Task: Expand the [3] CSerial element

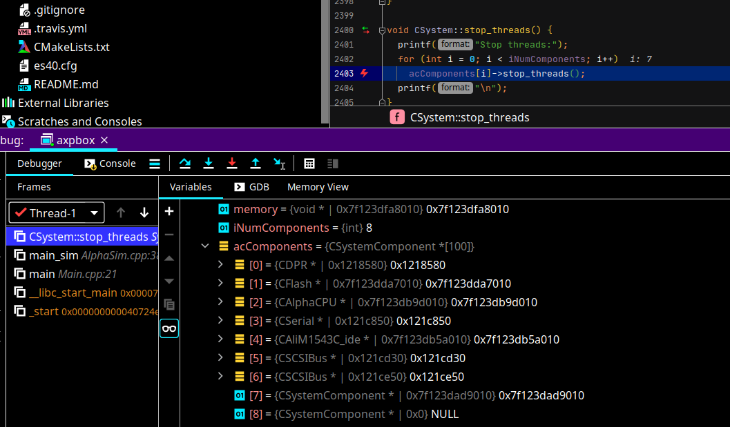Action: coord(221,321)
